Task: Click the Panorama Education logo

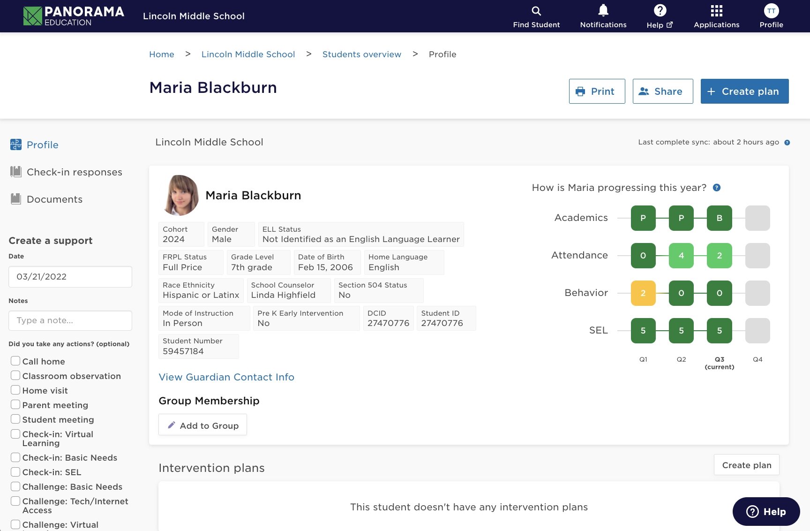Action: [x=74, y=16]
